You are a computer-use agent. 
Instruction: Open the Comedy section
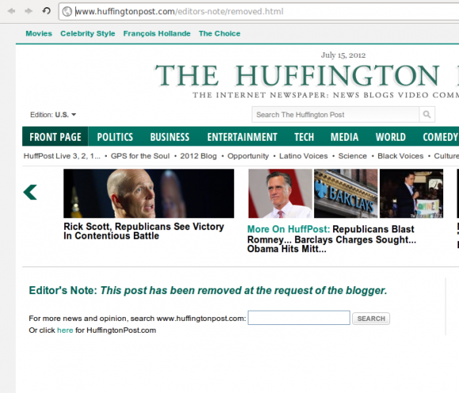click(441, 137)
